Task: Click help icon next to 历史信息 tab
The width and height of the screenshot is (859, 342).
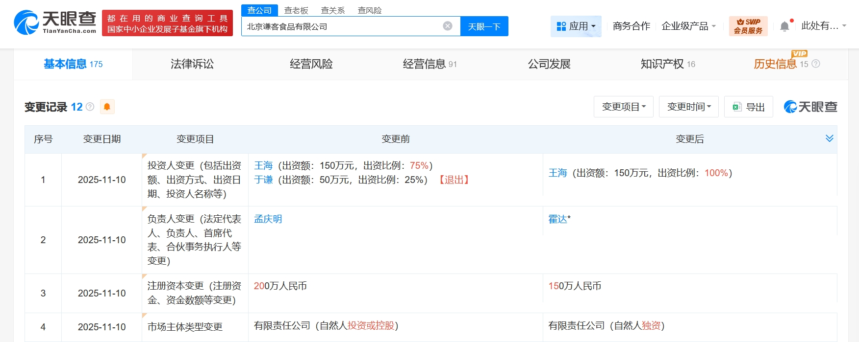Action: pos(816,64)
